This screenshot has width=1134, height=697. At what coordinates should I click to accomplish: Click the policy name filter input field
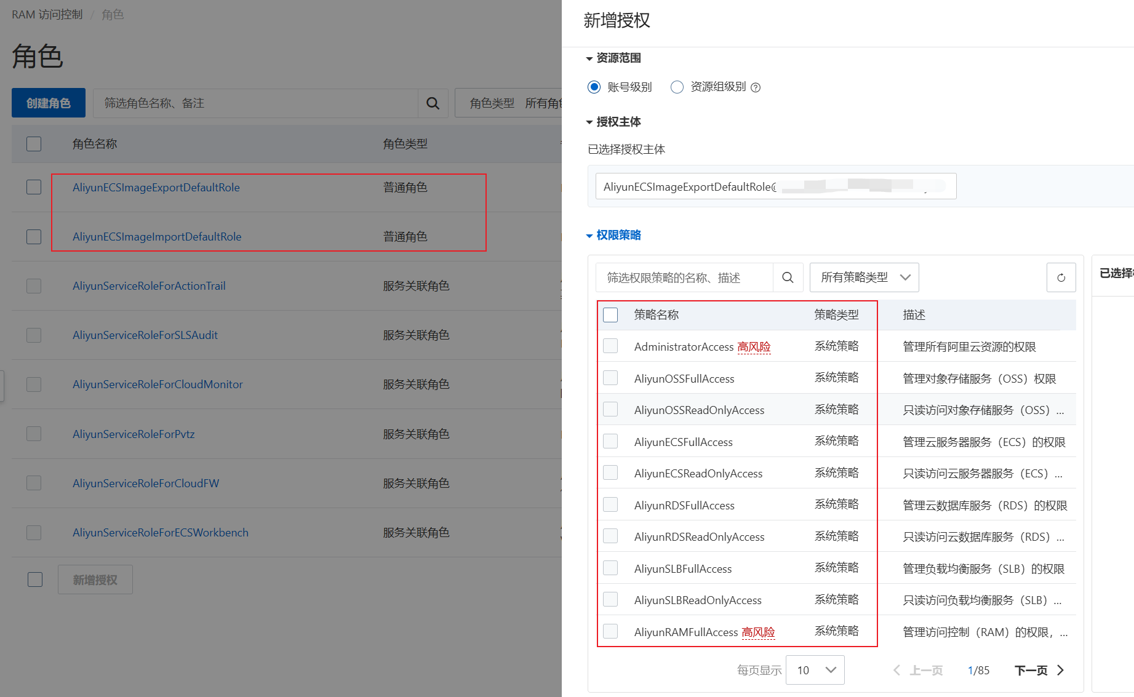(x=684, y=277)
